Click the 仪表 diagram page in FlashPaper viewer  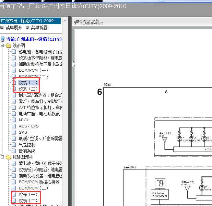[143, 118]
